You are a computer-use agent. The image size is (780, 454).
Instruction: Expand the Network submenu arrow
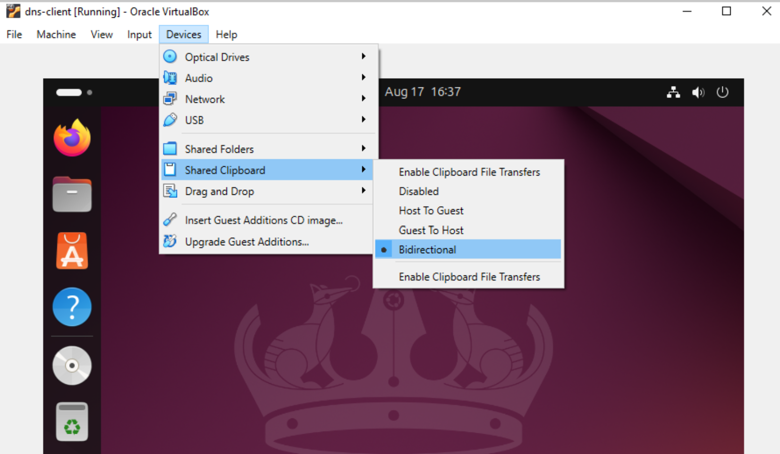point(363,98)
